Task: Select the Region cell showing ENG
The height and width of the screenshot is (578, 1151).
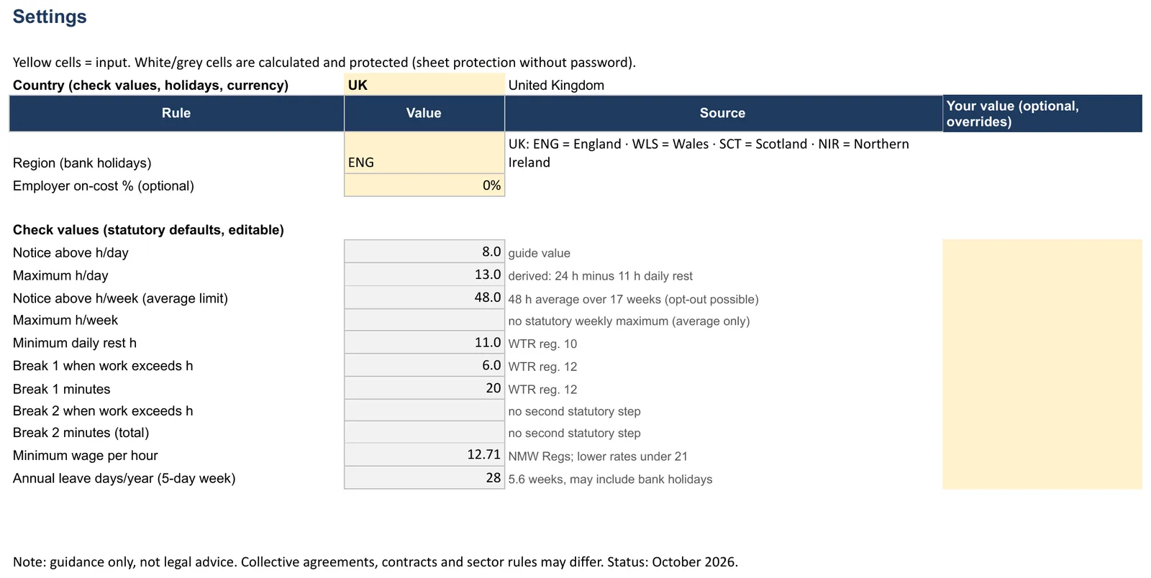Action: coord(424,152)
